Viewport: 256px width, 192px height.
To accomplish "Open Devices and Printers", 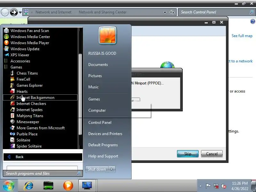I will click(105, 134).
